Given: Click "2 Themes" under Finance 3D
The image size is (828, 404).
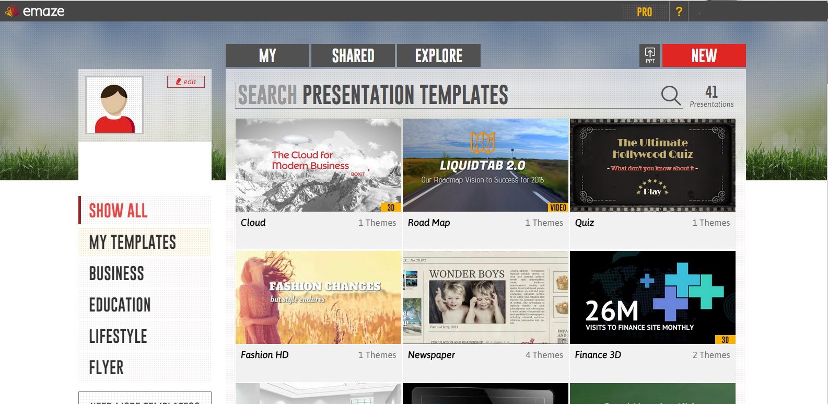Looking at the screenshot, I should tap(712, 355).
